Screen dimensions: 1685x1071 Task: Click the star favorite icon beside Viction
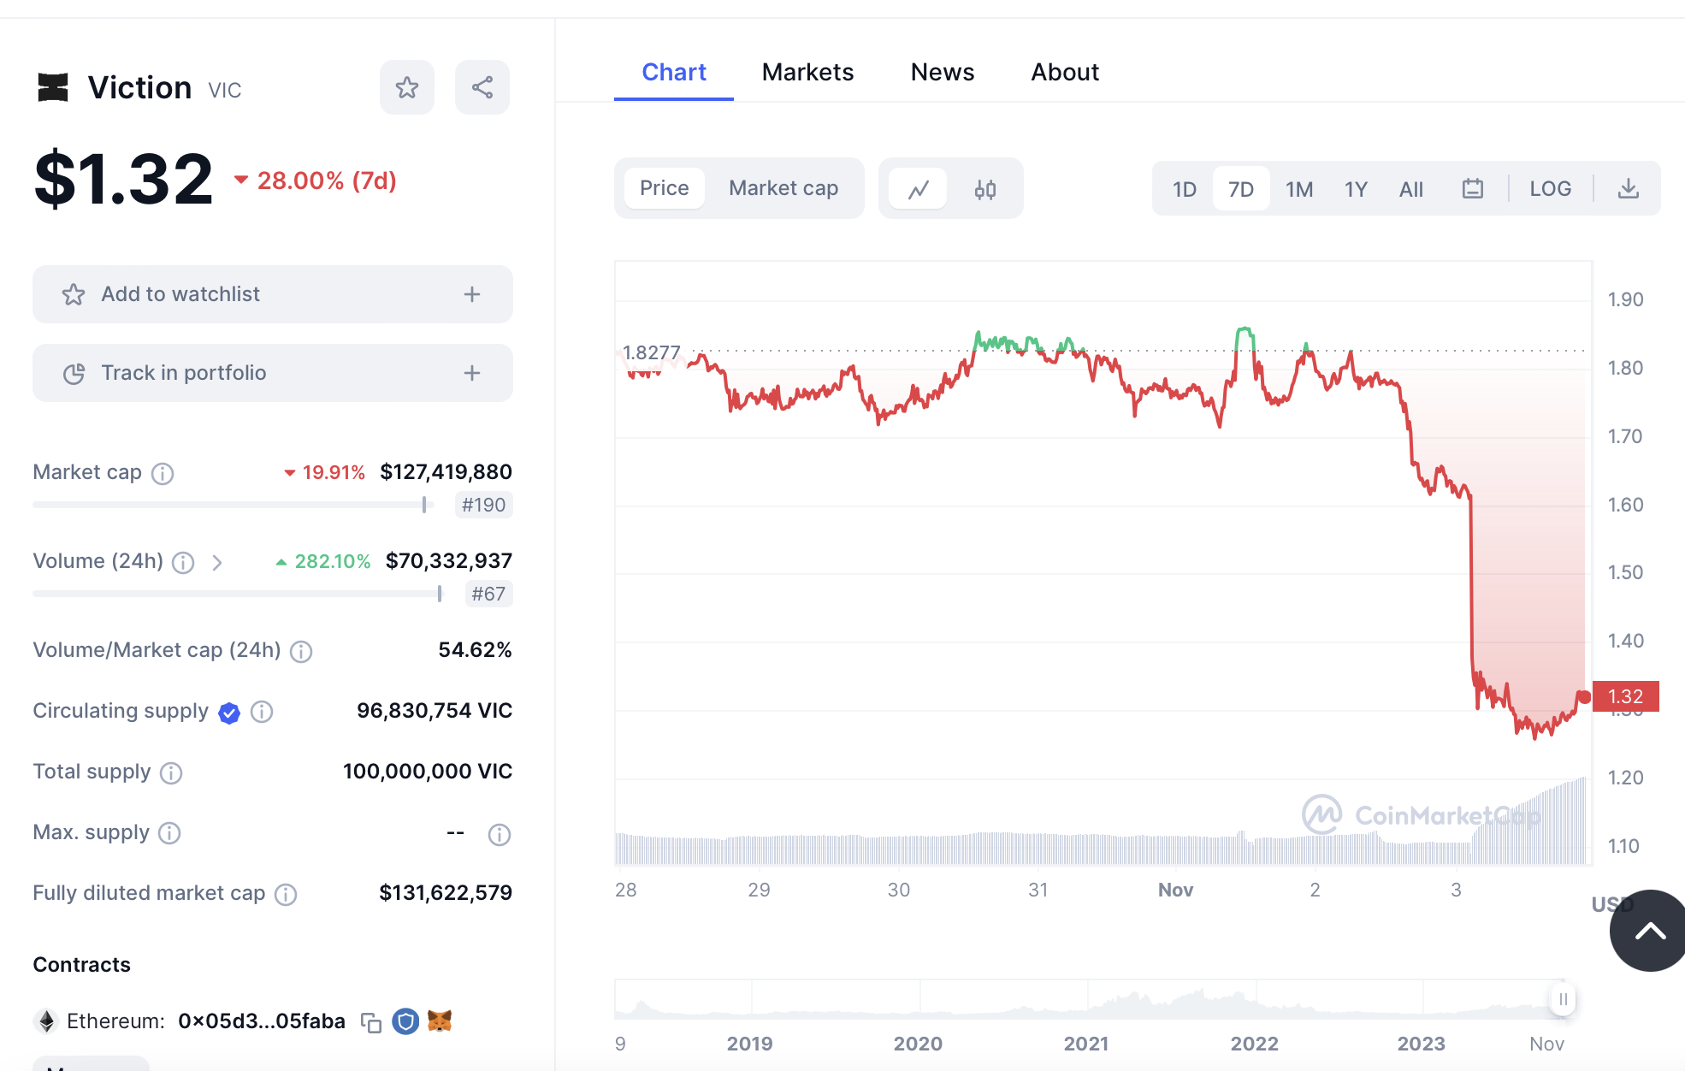407,87
